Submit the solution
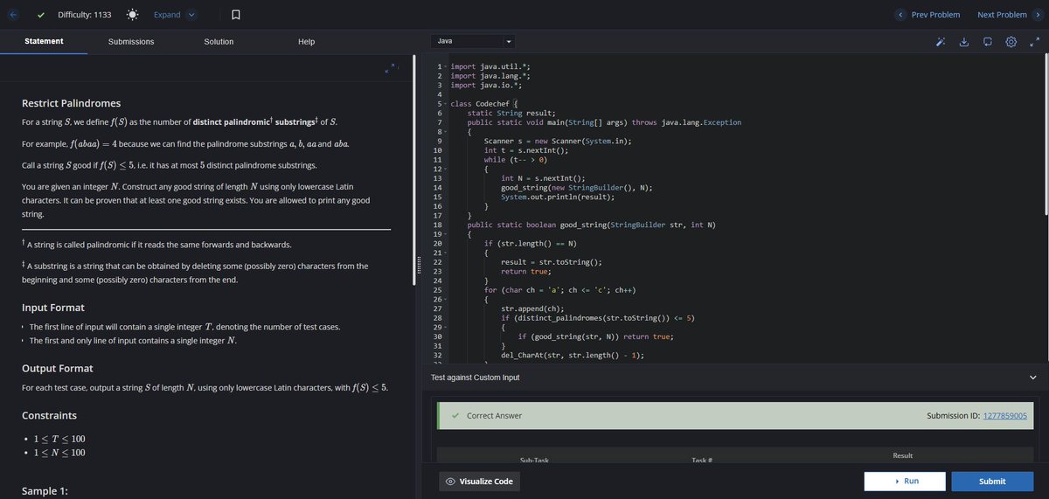Viewport: 1049px width, 499px height. [991, 482]
